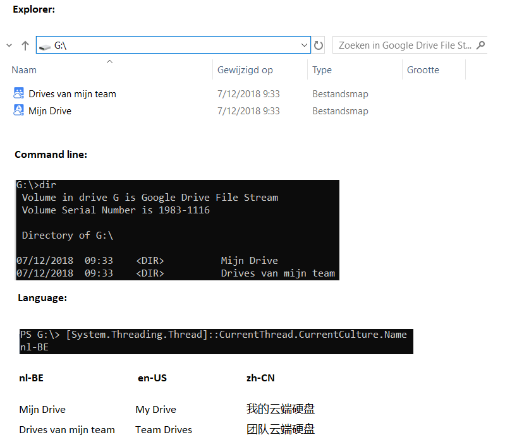Click My Drive under en-US column
The height and width of the screenshot is (447, 505).
[156, 409]
